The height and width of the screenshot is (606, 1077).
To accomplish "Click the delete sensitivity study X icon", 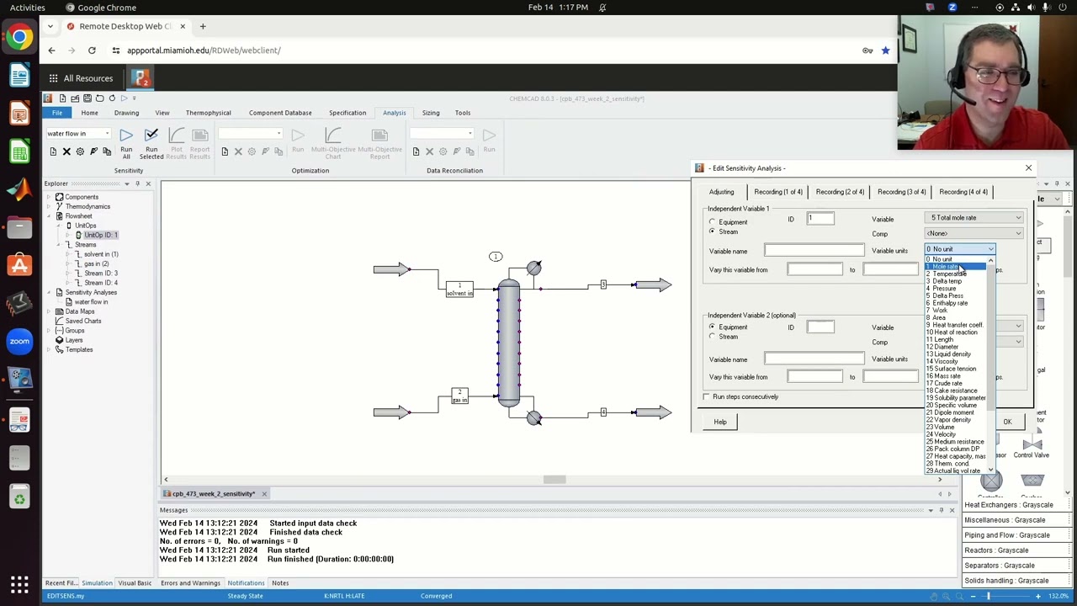I will tap(66, 151).
